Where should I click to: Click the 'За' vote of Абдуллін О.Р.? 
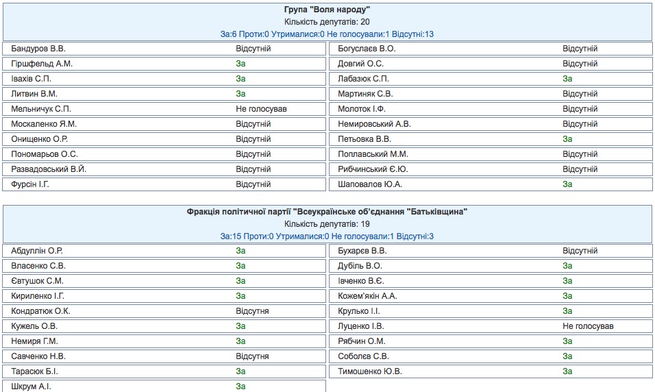[240, 251]
